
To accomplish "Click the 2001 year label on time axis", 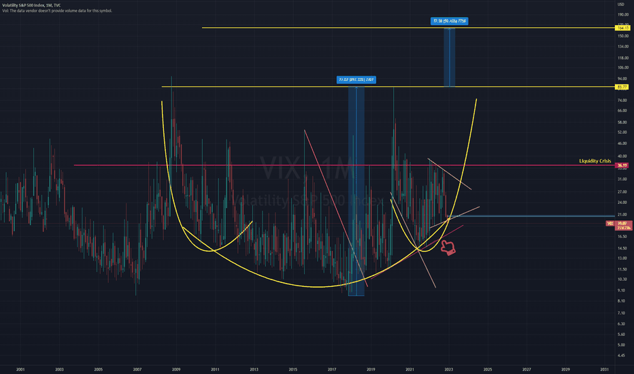I will coord(20,369).
